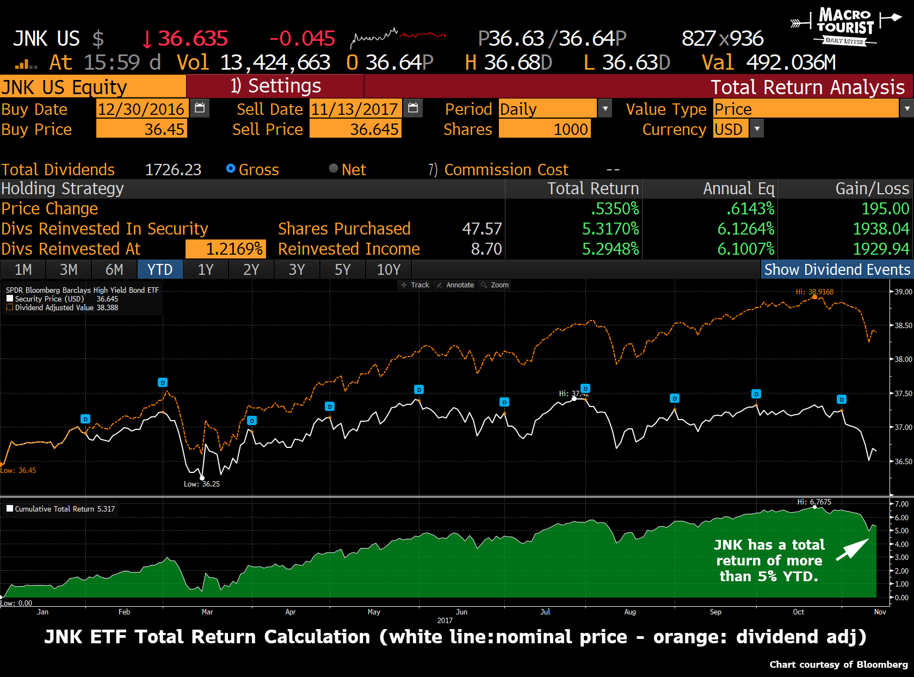
Task: Click the 1938.04 gain/loss value
Action: (881, 229)
